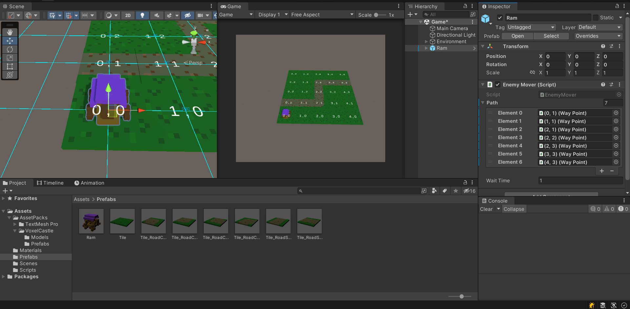Switch to the Timeline tab
Image resolution: width=630 pixels, height=309 pixels.
click(50, 183)
